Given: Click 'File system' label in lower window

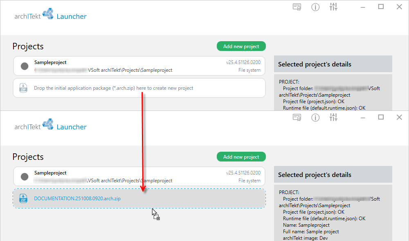Looking at the screenshot, I should [249, 181].
